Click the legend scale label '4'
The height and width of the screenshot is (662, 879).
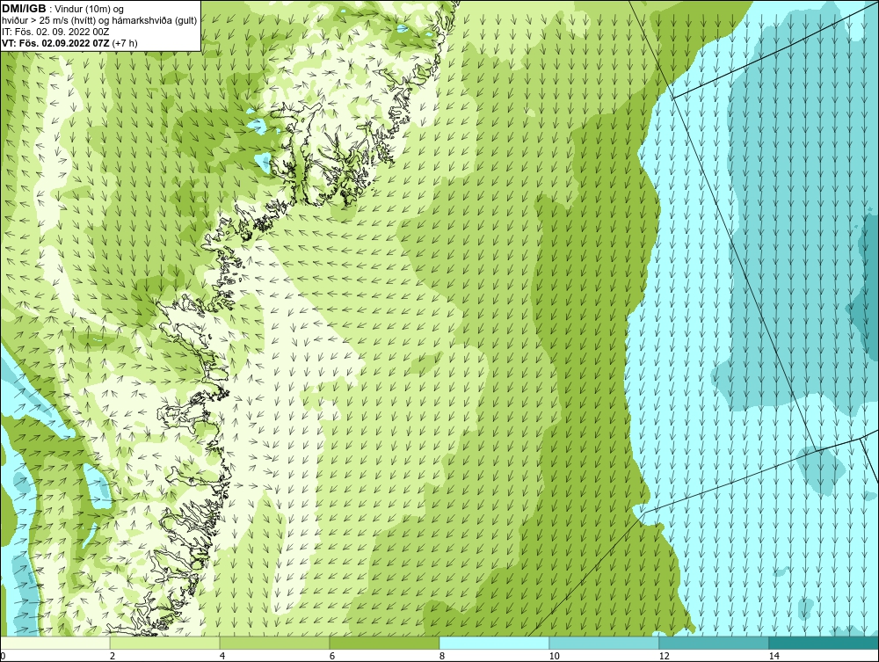click(222, 656)
